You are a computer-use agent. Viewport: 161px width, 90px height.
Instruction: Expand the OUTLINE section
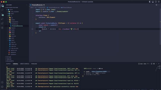[9, 57]
